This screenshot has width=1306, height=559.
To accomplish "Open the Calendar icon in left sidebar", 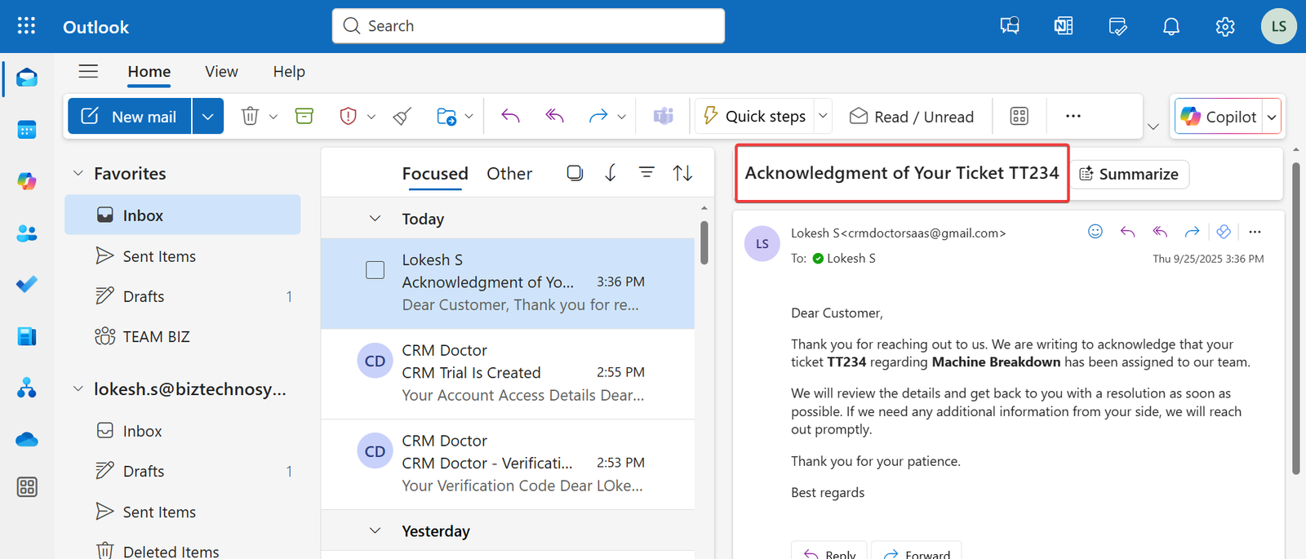I will [x=27, y=130].
